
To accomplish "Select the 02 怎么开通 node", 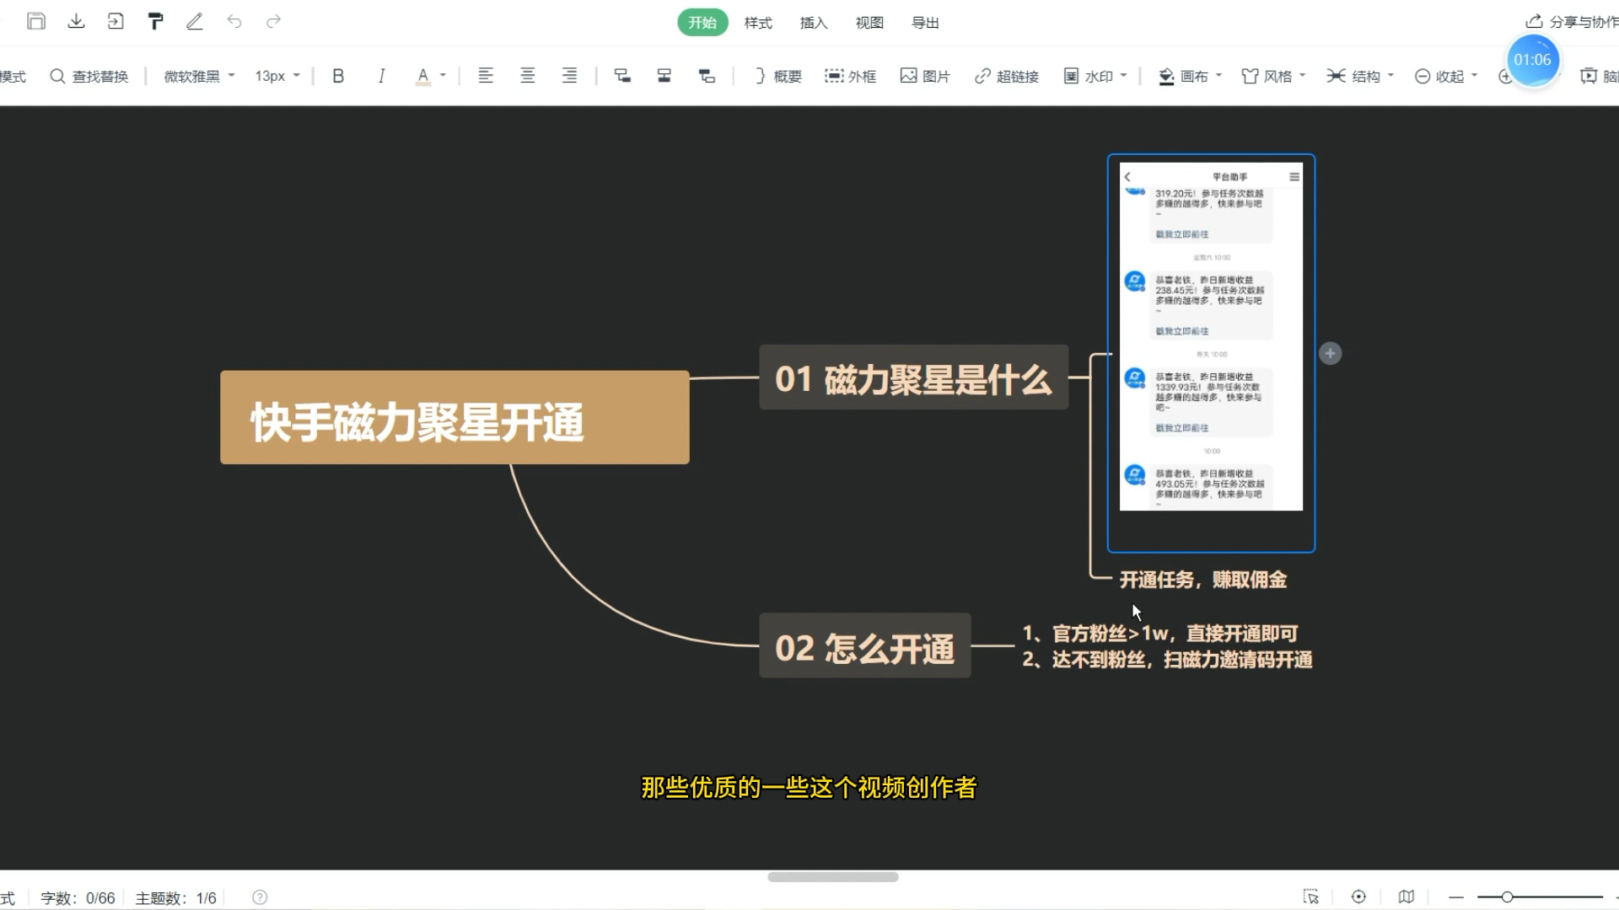I will click(x=864, y=646).
